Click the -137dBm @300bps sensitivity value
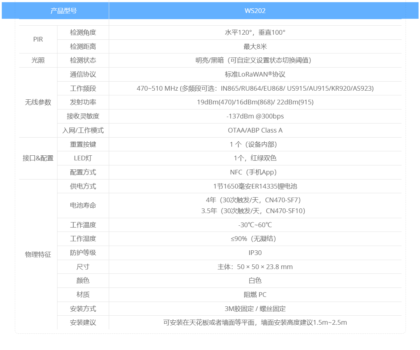 (x=255, y=116)
